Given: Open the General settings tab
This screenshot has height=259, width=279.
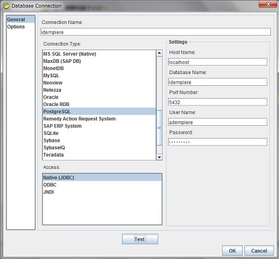Looking at the screenshot, I should 21,19.
